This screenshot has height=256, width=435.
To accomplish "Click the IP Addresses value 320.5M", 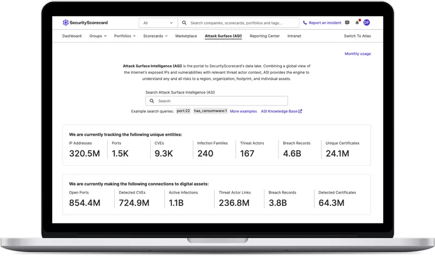I will tap(84, 153).
